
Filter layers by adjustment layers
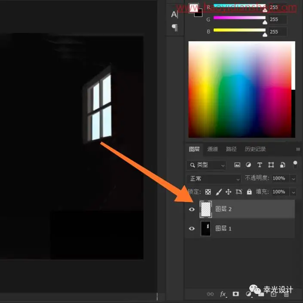point(248,165)
